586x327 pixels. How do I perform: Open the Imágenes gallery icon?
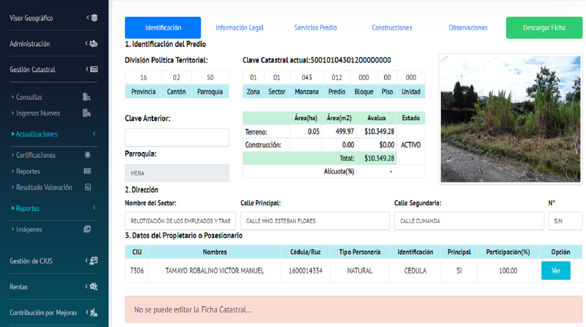point(87,229)
